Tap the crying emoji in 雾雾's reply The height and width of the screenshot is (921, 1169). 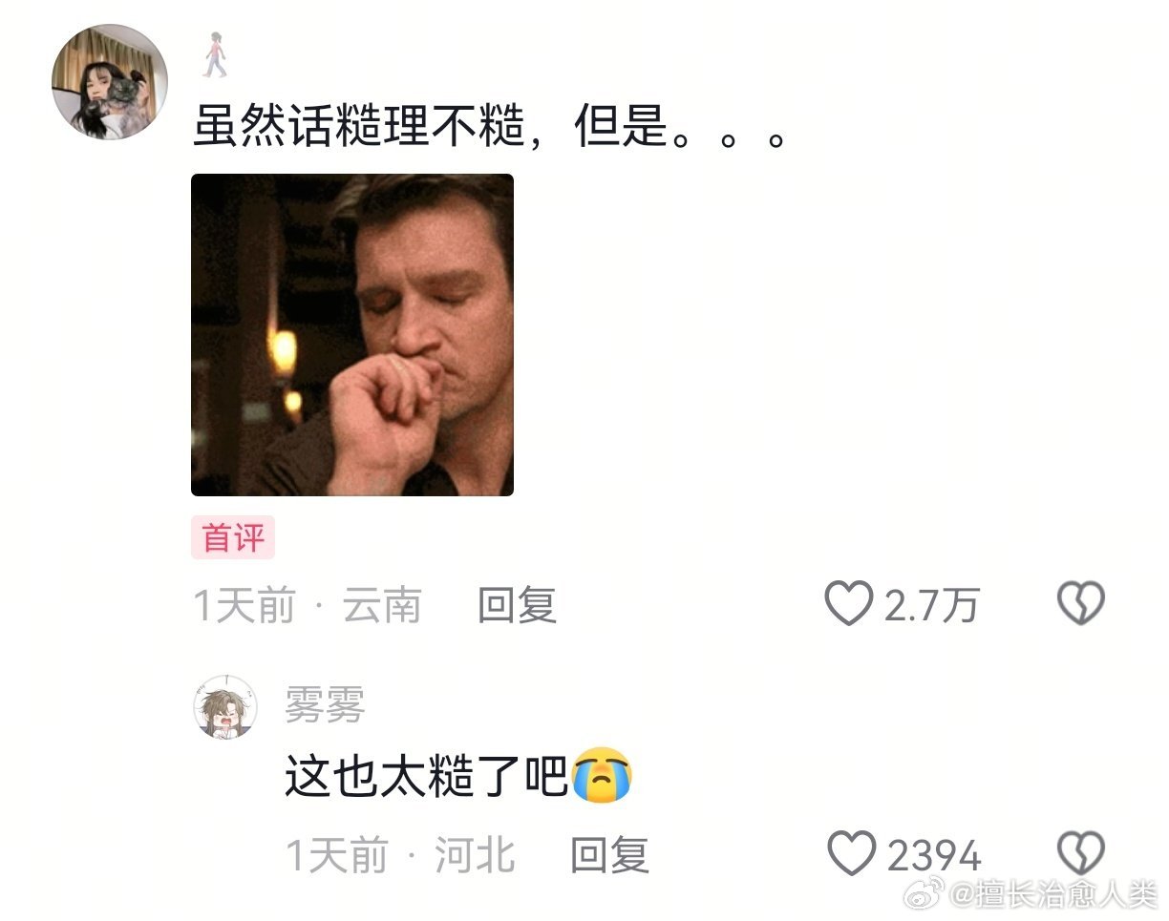click(602, 778)
